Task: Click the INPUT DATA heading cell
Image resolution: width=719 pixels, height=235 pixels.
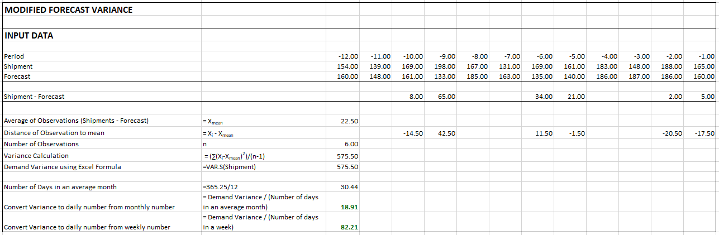Action: pos(101,35)
